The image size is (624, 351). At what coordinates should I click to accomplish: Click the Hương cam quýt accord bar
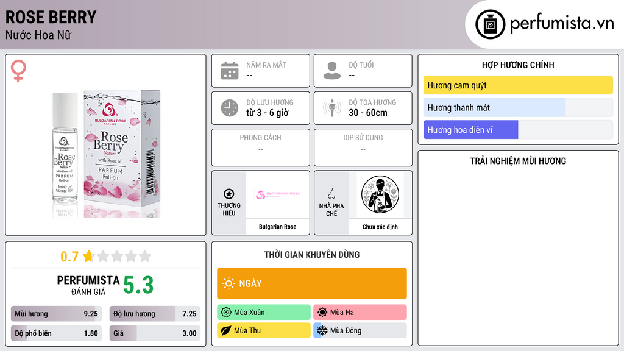coord(518,85)
